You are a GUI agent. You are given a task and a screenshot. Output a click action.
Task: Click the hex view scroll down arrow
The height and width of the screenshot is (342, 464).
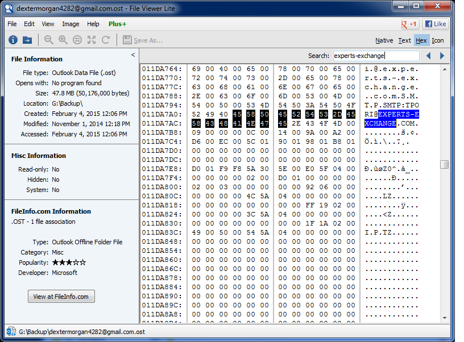445,318
